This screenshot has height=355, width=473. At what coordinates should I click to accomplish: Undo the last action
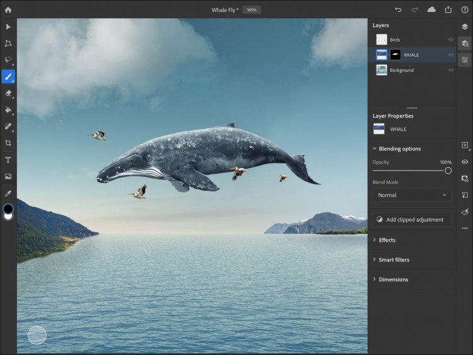[398, 9]
